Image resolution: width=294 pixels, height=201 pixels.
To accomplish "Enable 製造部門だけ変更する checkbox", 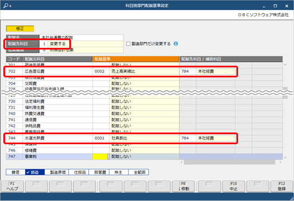I will (x=128, y=44).
